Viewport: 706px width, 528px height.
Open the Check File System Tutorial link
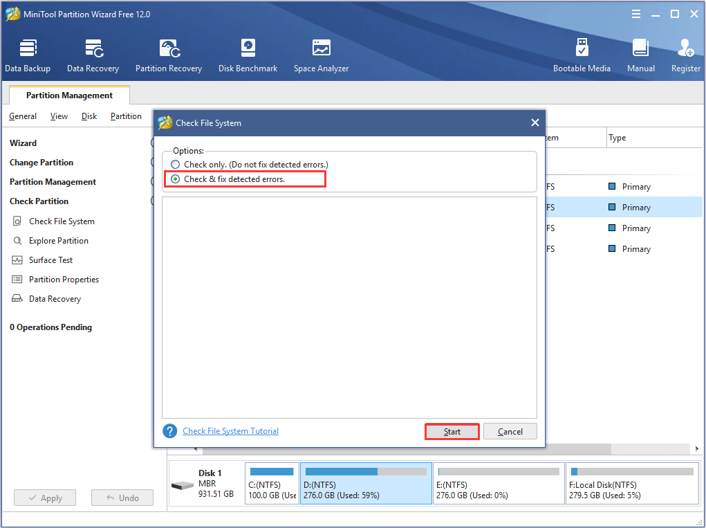point(230,431)
